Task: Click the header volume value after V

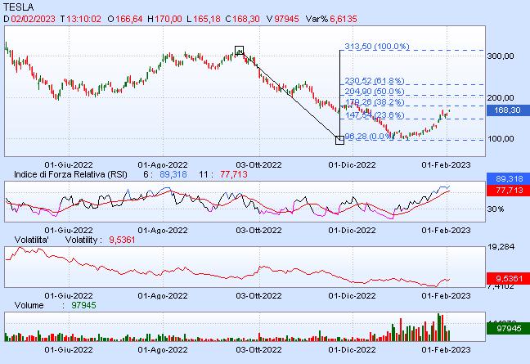Action: click(x=286, y=19)
